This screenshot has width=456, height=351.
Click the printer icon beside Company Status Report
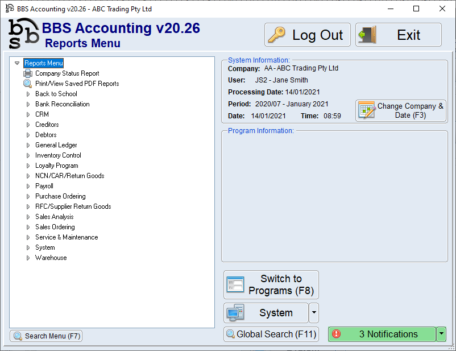pyautogui.click(x=27, y=73)
